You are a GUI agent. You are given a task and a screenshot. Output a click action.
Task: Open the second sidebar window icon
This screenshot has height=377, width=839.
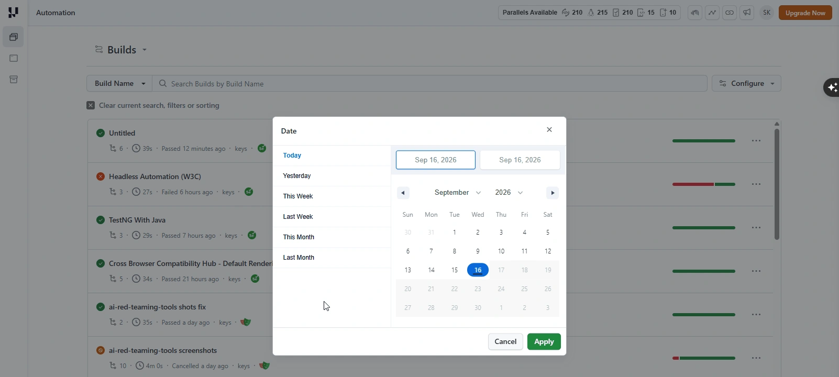14,58
